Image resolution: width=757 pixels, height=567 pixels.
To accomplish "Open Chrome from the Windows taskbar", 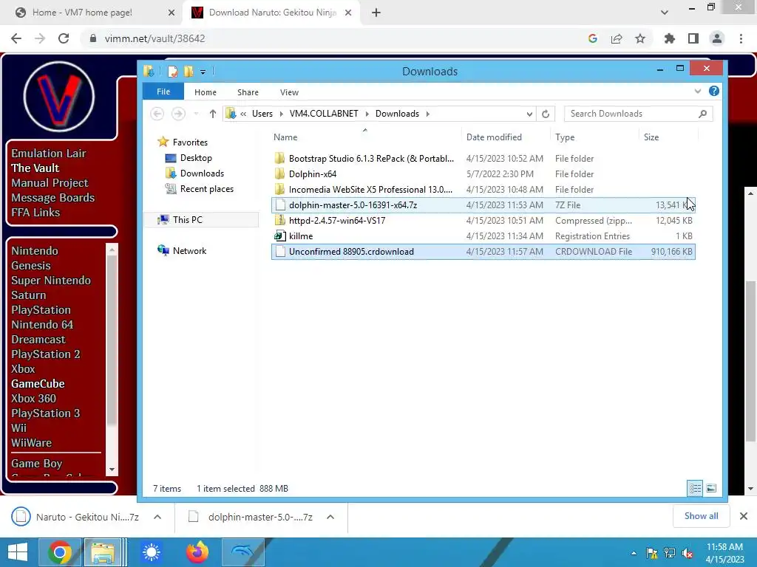I will pos(60,552).
